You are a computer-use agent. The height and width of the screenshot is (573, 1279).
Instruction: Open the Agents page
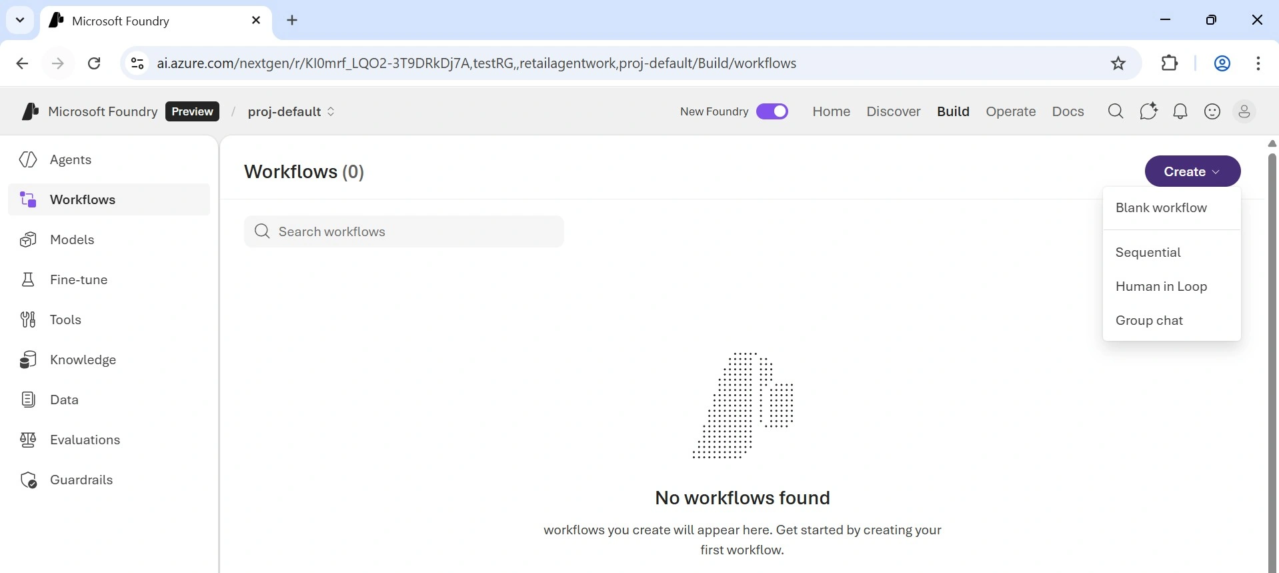pos(109,159)
